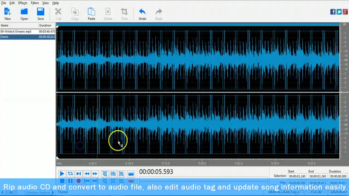Image resolution: width=349 pixels, height=196 pixels.
Task: Click the Delete toolbar icon
Action: click(x=108, y=14)
